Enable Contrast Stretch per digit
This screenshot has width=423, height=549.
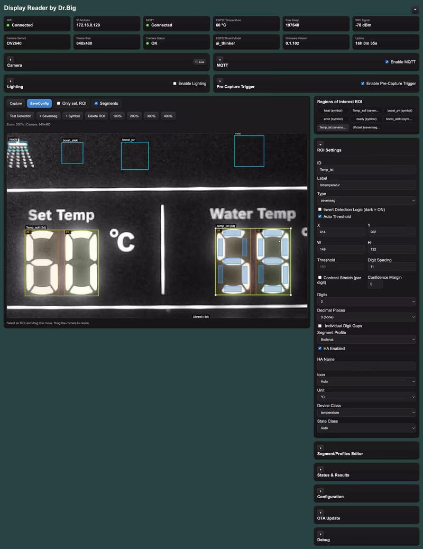(x=320, y=278)
